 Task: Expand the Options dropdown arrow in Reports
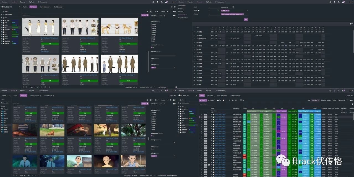247,14
